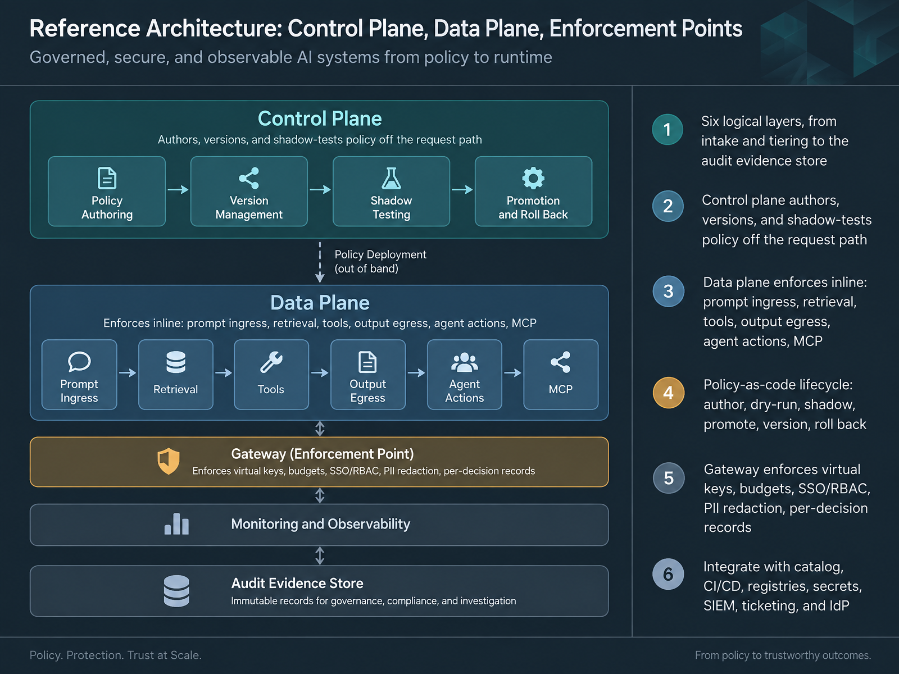Screen dimensions: 899x674
Task: Click the Prompt Ingress speech bubble icon
Action: (x=79, y=362)
